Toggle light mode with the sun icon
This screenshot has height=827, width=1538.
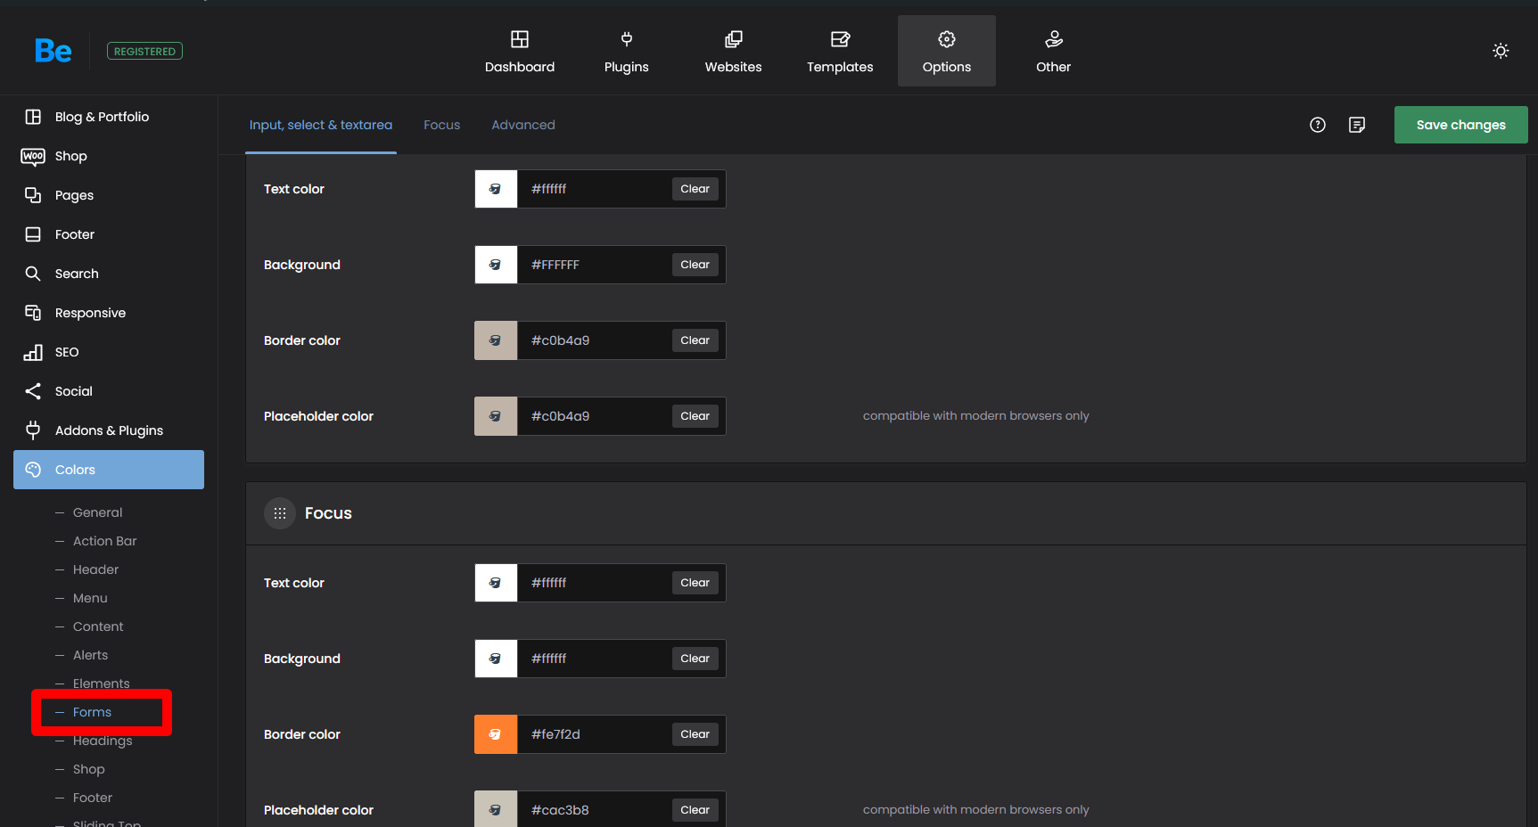1501,51
